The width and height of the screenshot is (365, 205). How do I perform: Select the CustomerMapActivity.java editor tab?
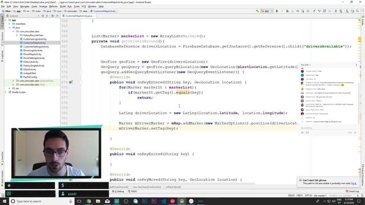[x=79, y=16]
